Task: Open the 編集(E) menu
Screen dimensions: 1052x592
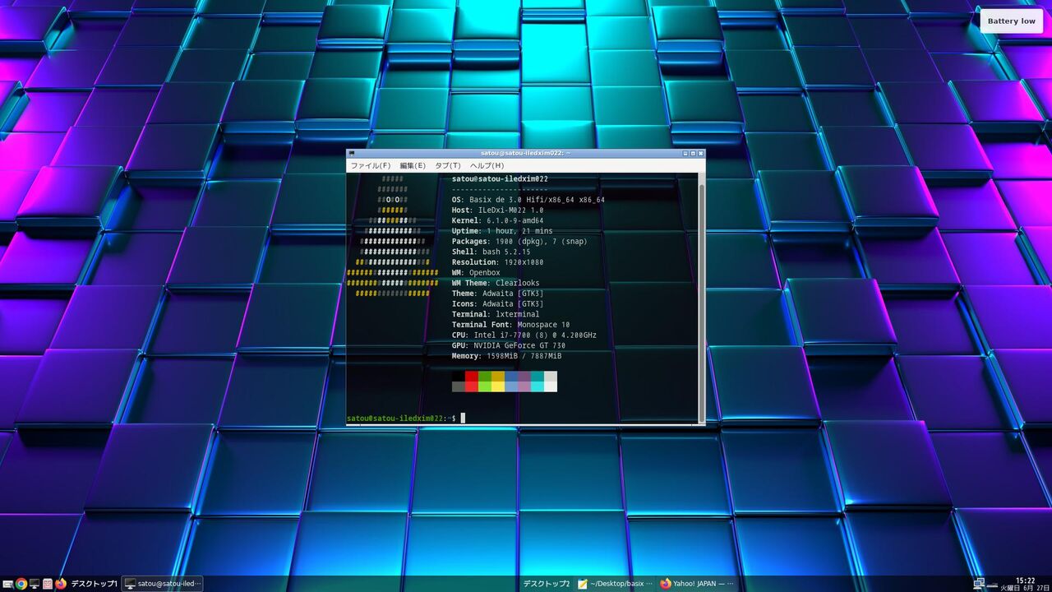Action: point(413,165)
